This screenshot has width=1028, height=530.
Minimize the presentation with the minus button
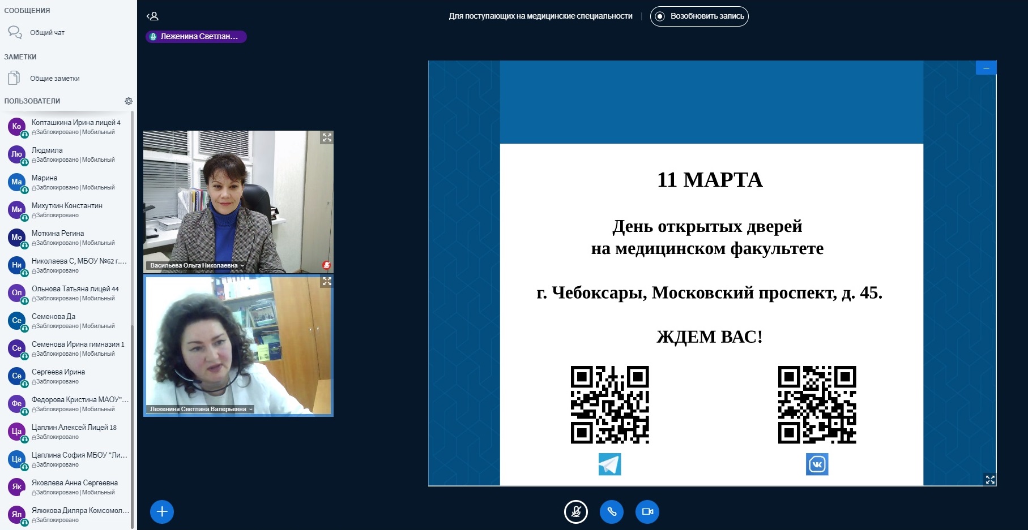click(x=986, y=68)
